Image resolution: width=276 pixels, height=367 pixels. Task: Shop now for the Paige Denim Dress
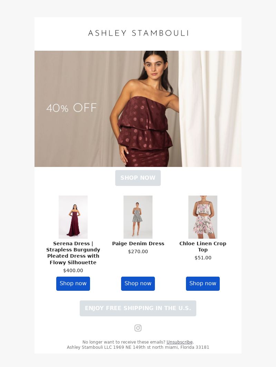pos(138,284)
